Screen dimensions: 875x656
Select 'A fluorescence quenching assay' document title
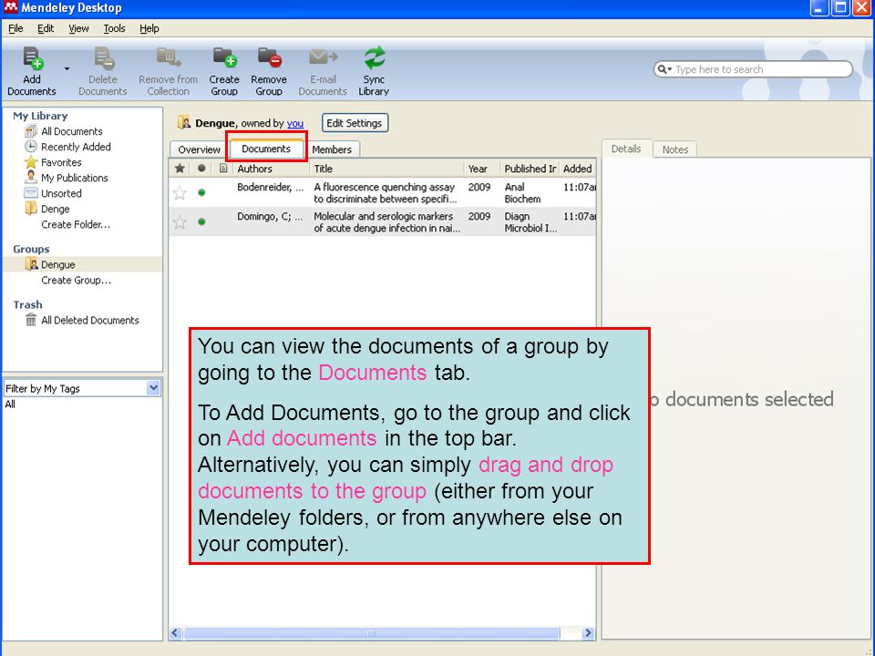386,193
